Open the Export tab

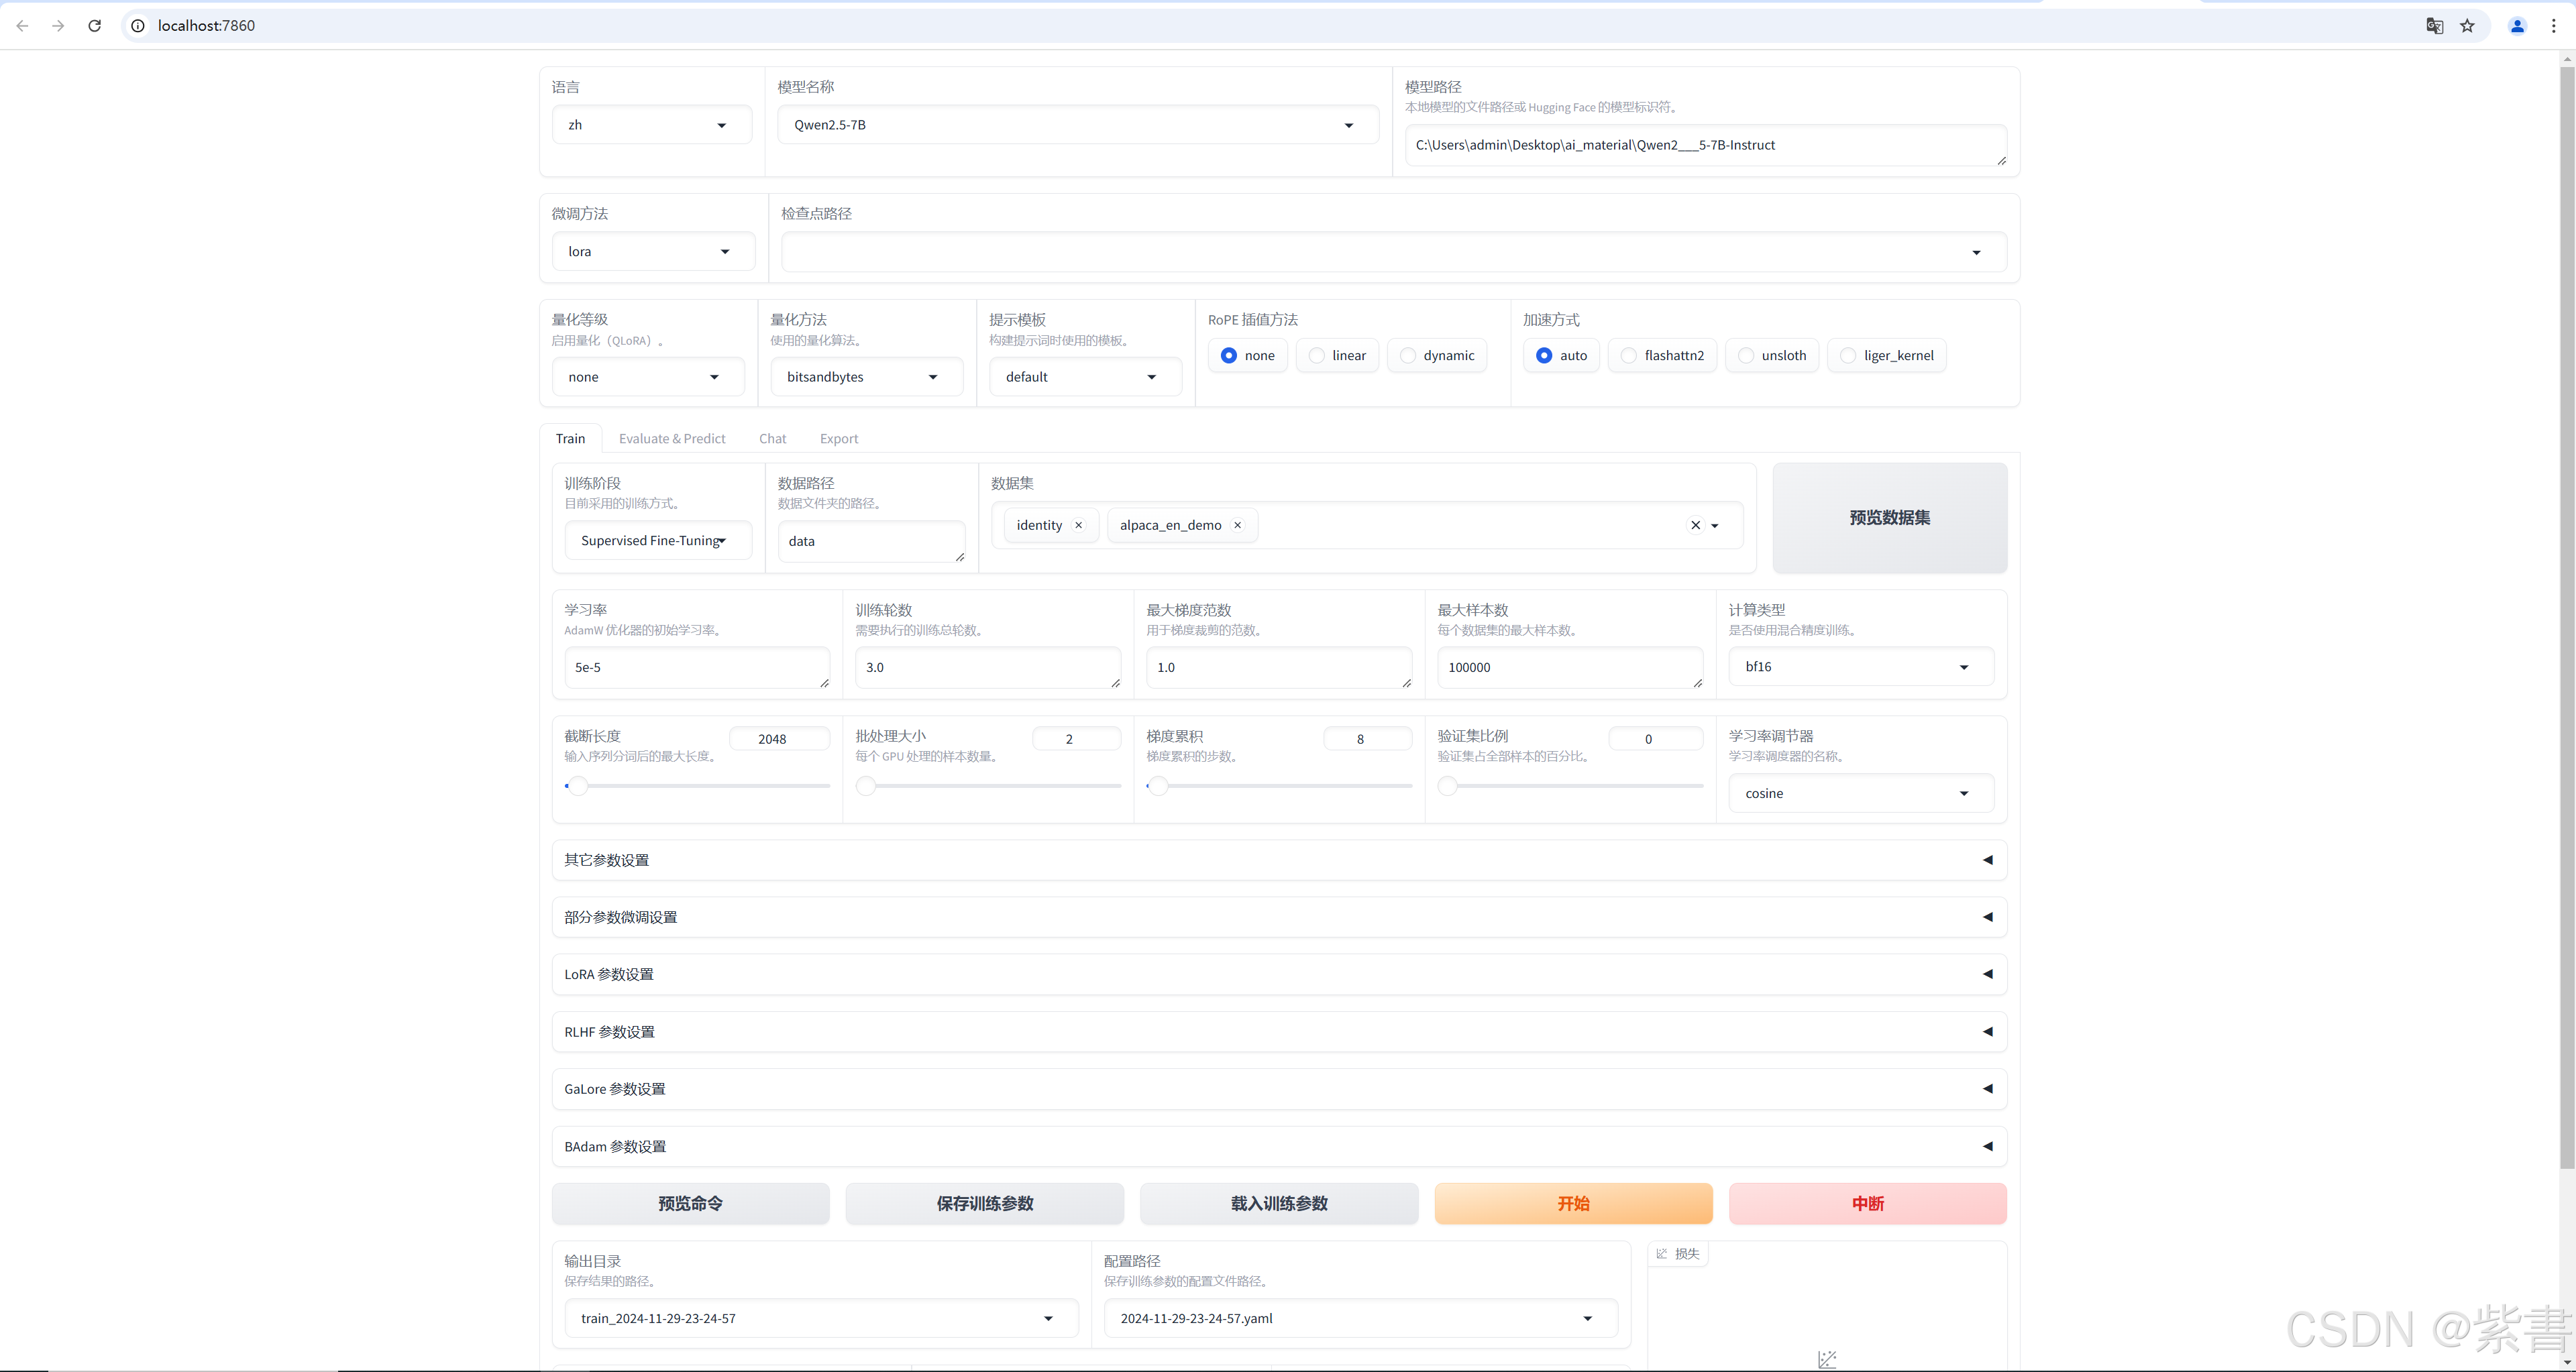pyautogui.click(x=838, y=439)
